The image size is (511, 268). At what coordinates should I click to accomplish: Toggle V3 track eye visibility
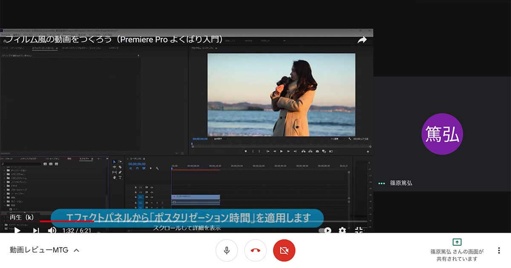(152, 187)
